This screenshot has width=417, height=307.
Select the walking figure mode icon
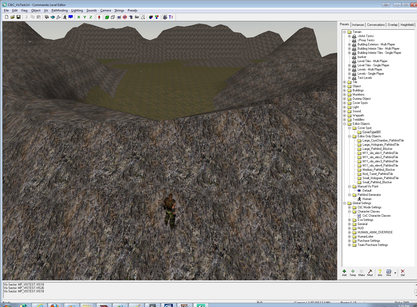64,17
